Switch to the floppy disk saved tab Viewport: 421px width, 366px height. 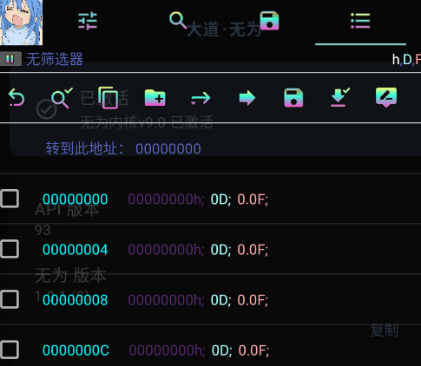click(x=269, y=21)
